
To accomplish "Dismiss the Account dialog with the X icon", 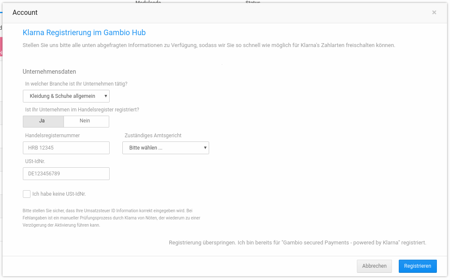I will [x=434, y=12].
